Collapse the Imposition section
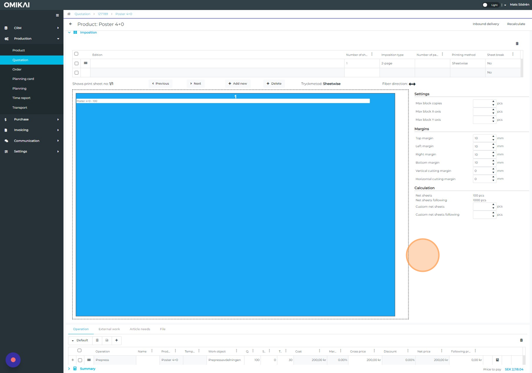This screenshot has width=532, height=373. pos(69,33)
